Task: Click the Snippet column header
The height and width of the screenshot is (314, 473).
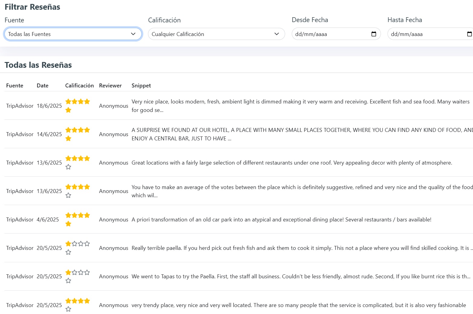Action: 141,86
